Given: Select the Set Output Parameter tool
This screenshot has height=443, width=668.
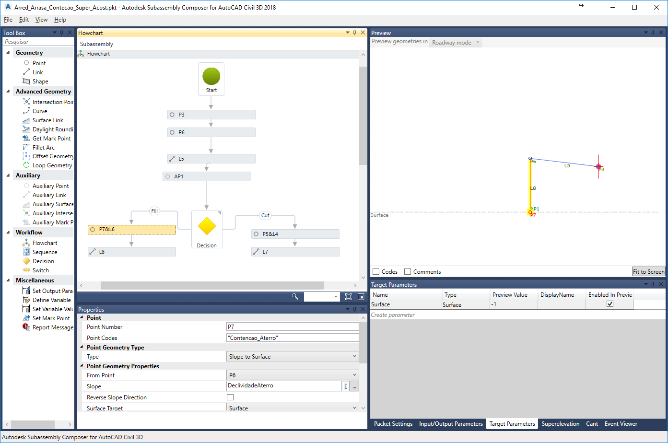Looking at the screenshot, I should click(50, 291).
